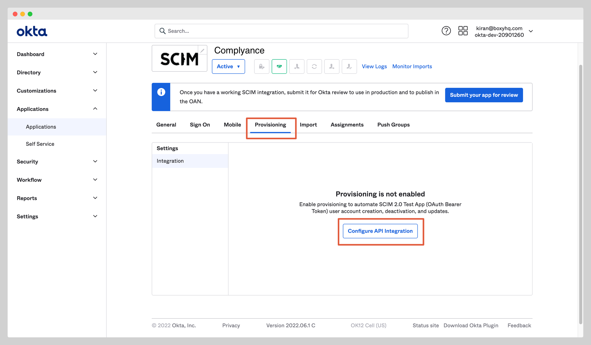Click the Okta, Inc. footer link

(184, 325)
